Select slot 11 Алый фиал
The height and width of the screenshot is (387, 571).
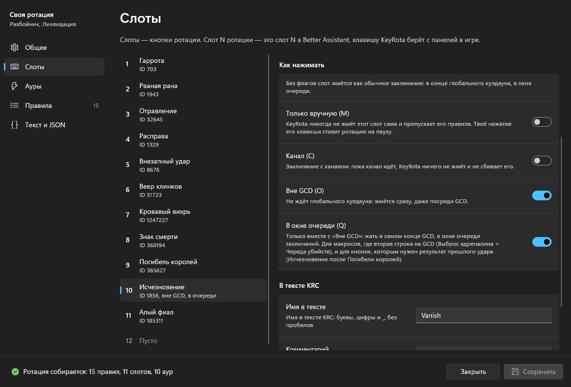(x=193, y=315)
